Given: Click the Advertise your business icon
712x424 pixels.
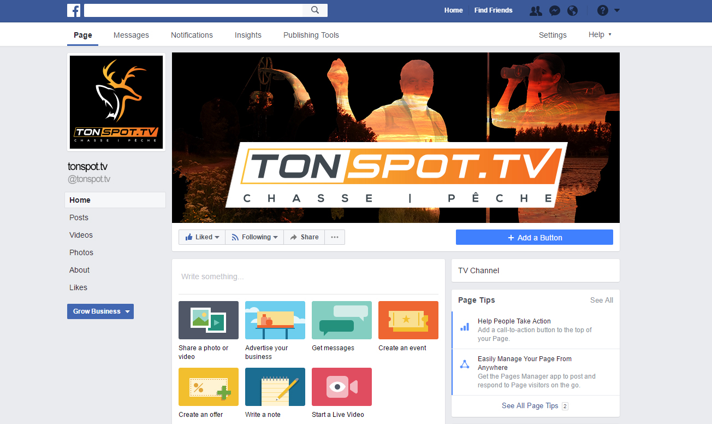Looking at the screenshot, I should coord(275,320).
